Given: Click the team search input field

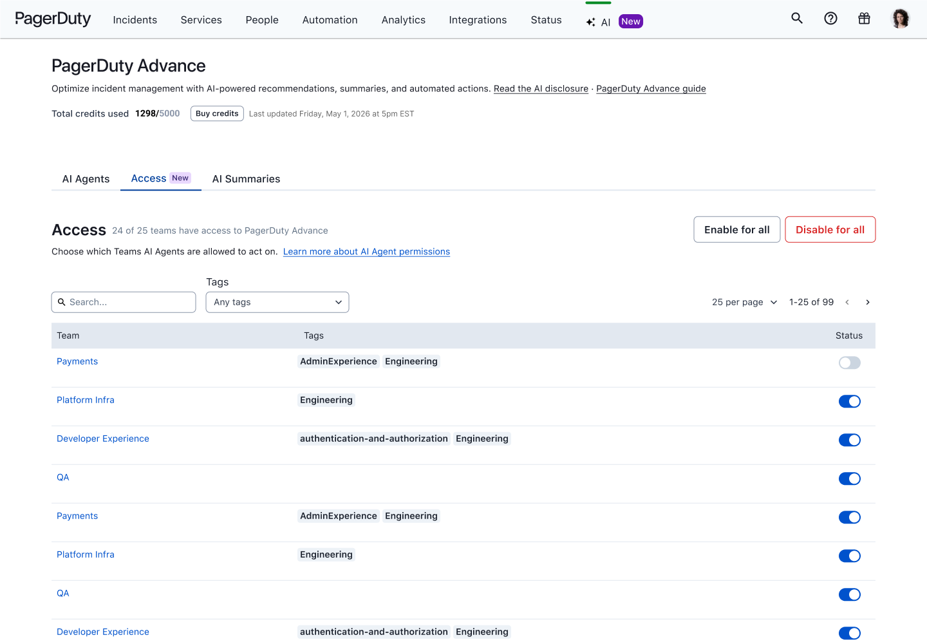Looking at the screenshot, I should pyautogui.click(x=124, y=302).
